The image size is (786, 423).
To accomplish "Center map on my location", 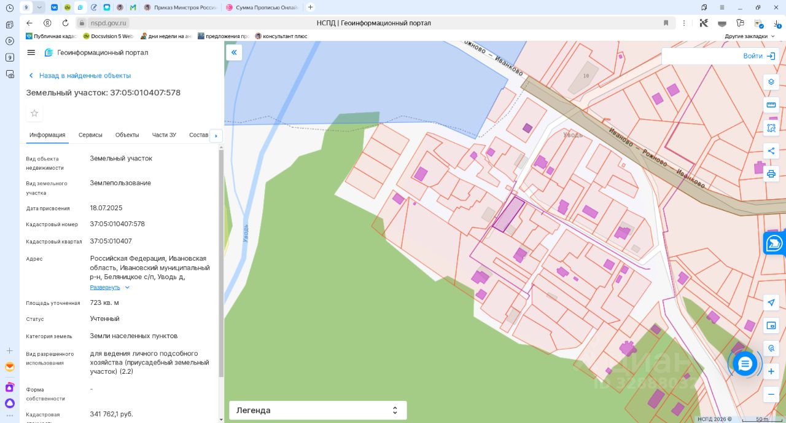I will click(771, 302).
